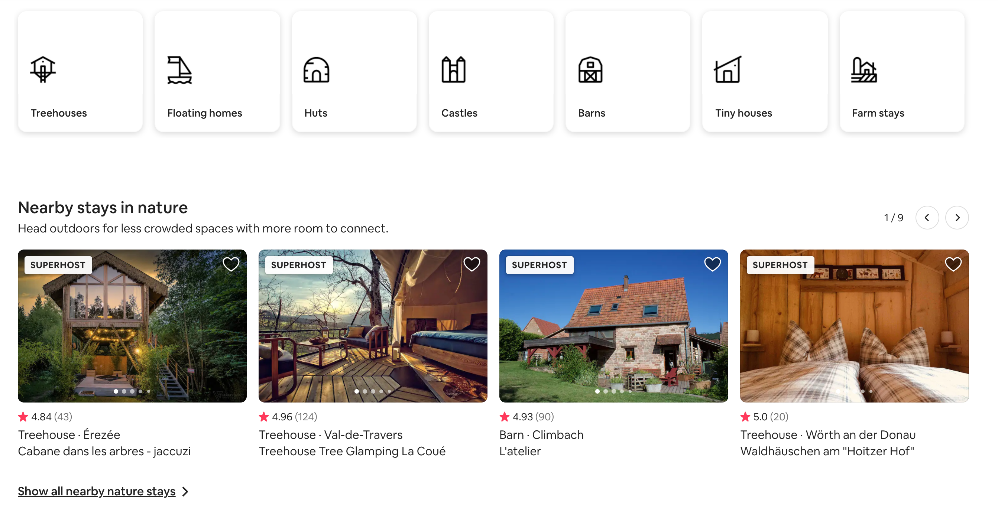Image resolution: width=998 pixels, height=505 pixels.
Task: Open Show all nearby nature stays link
Action: [97, 491]
